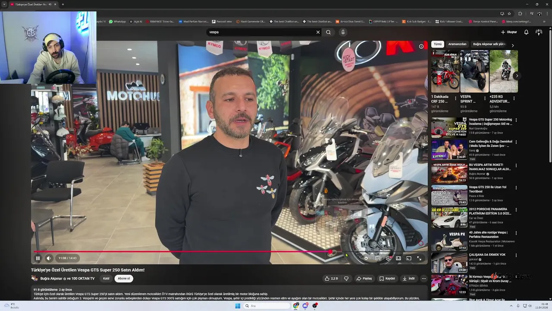Start voice search with the microphone icon
Viewport: 552px width, 311px height.
point(343,32)
